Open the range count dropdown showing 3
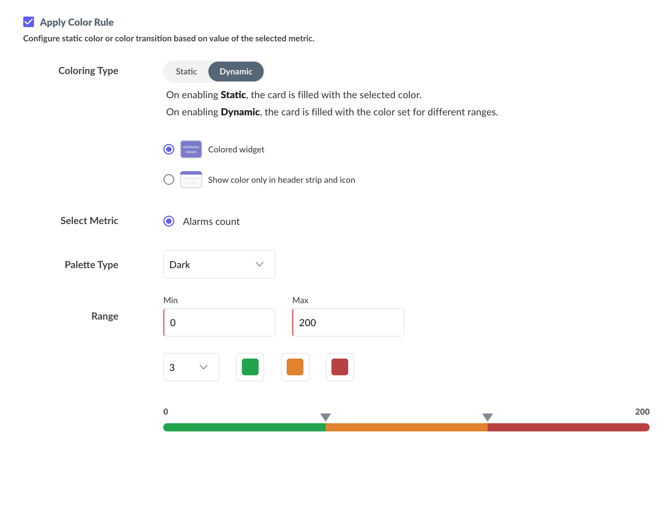This screenshot has height=516, width=666. [x=191, y=367]
